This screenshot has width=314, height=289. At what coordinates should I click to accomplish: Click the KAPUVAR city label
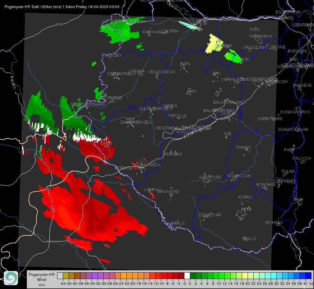pos(152,32)
